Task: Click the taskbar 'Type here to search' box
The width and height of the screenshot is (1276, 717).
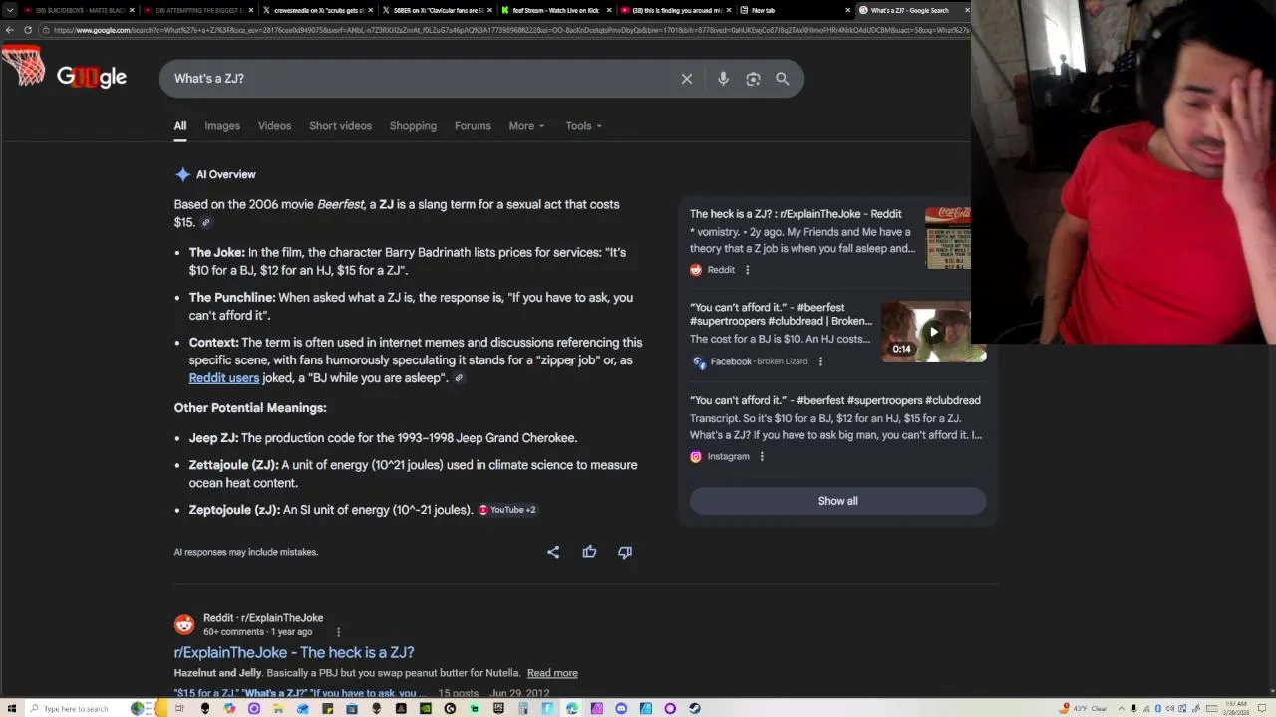Action: tap(78, 708)
